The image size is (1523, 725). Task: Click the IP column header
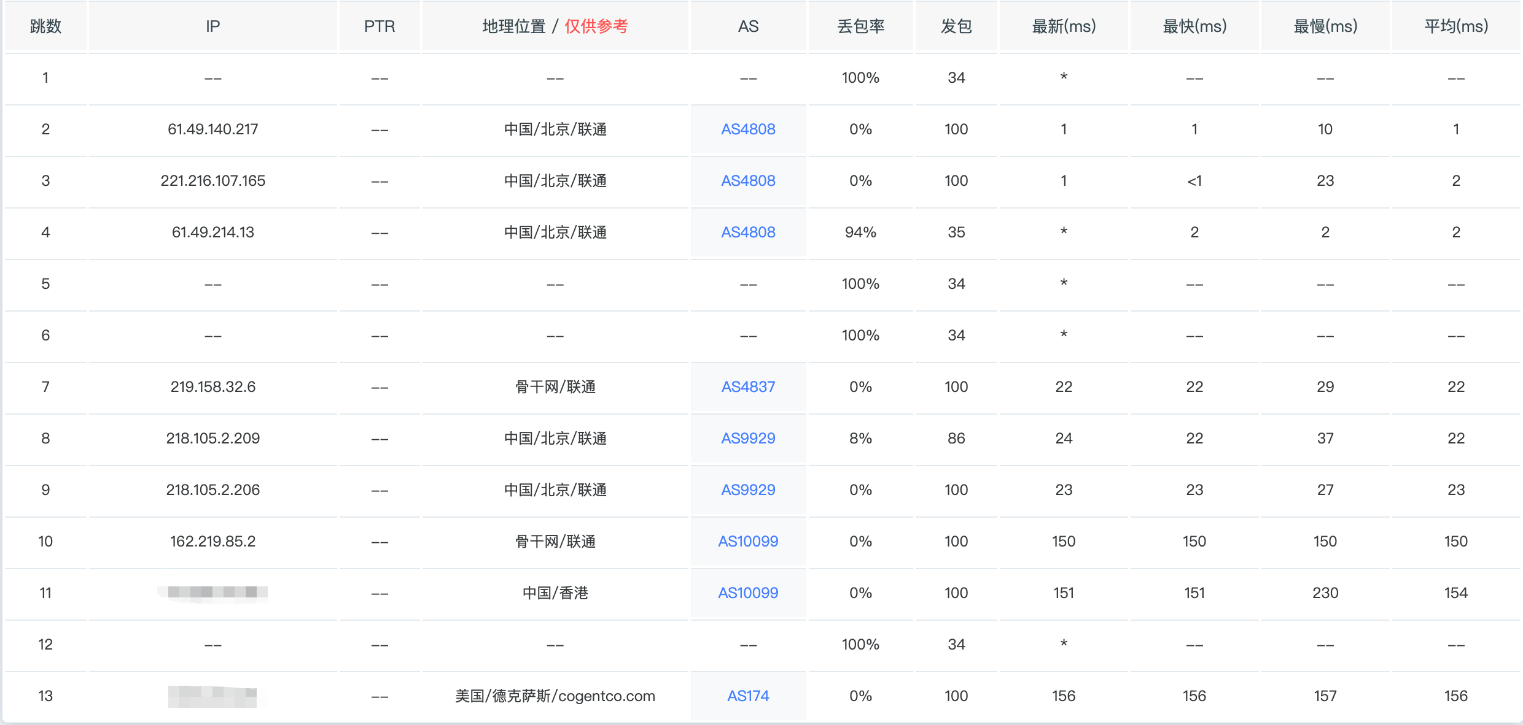tap(212, 26)
